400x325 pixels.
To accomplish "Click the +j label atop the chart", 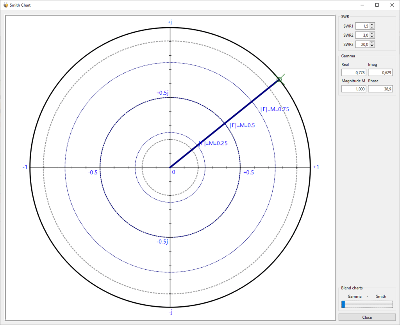I will pos(170,22).
